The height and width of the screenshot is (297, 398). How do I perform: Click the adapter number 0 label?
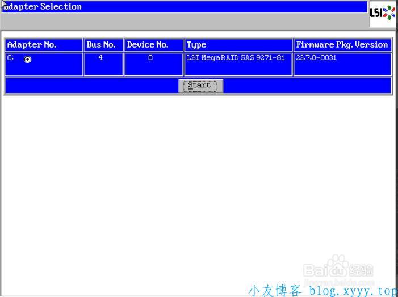click(x=10, y=58)
